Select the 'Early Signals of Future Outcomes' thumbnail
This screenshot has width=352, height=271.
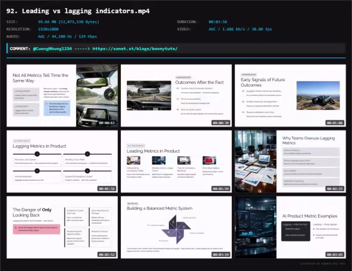pyautogui.click(x=291, y=95)
